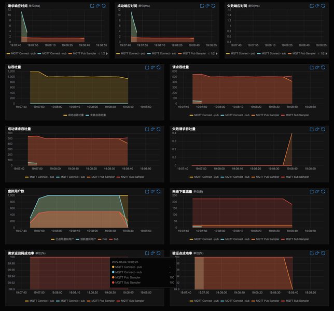Image resolution: width=334 pixels, height=311 pixels.
Task: Refresh the 成功响应时间 chart
Action: coord(213,6)
